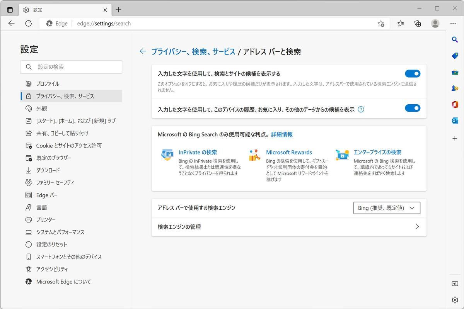Open 共有、コピーして貼り付け section
464x309 pixels.
(71, 133)
